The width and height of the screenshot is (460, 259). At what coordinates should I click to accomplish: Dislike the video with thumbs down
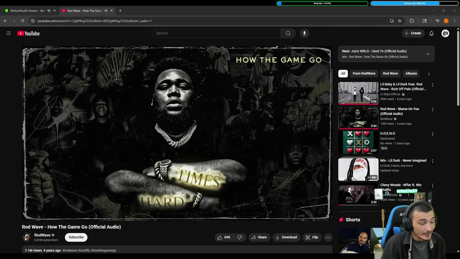(x=240, y=237)
